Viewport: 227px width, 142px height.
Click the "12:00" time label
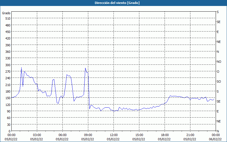pos(113,135)
